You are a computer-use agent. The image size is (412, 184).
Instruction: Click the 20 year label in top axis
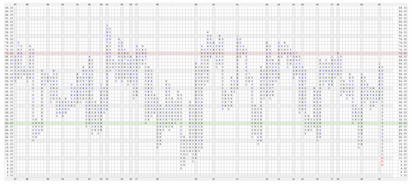(379, 4)
